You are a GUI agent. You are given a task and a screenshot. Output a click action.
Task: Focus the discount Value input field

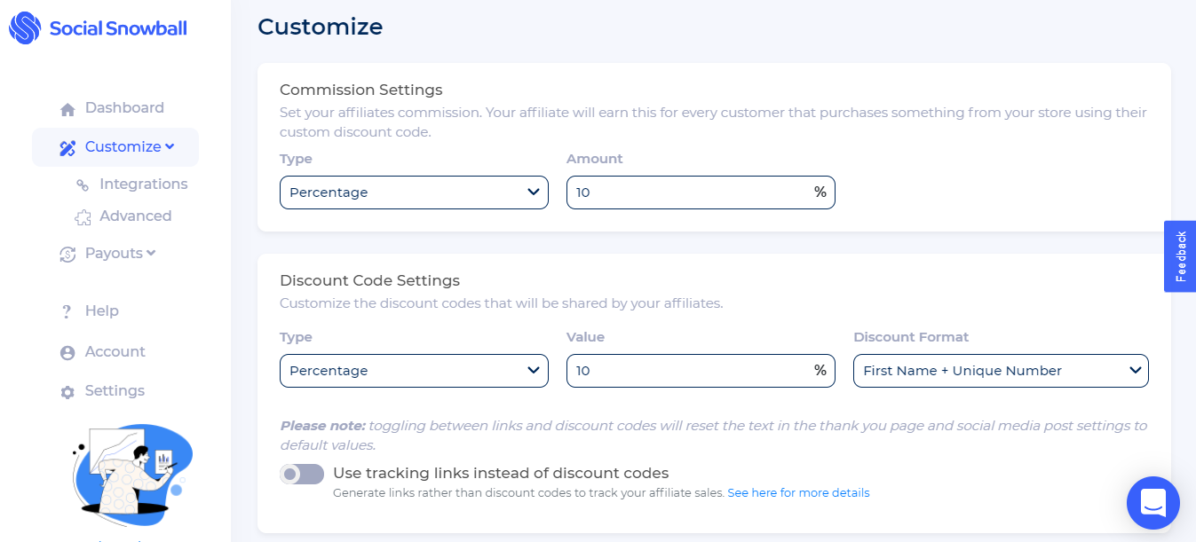[701, 371]
